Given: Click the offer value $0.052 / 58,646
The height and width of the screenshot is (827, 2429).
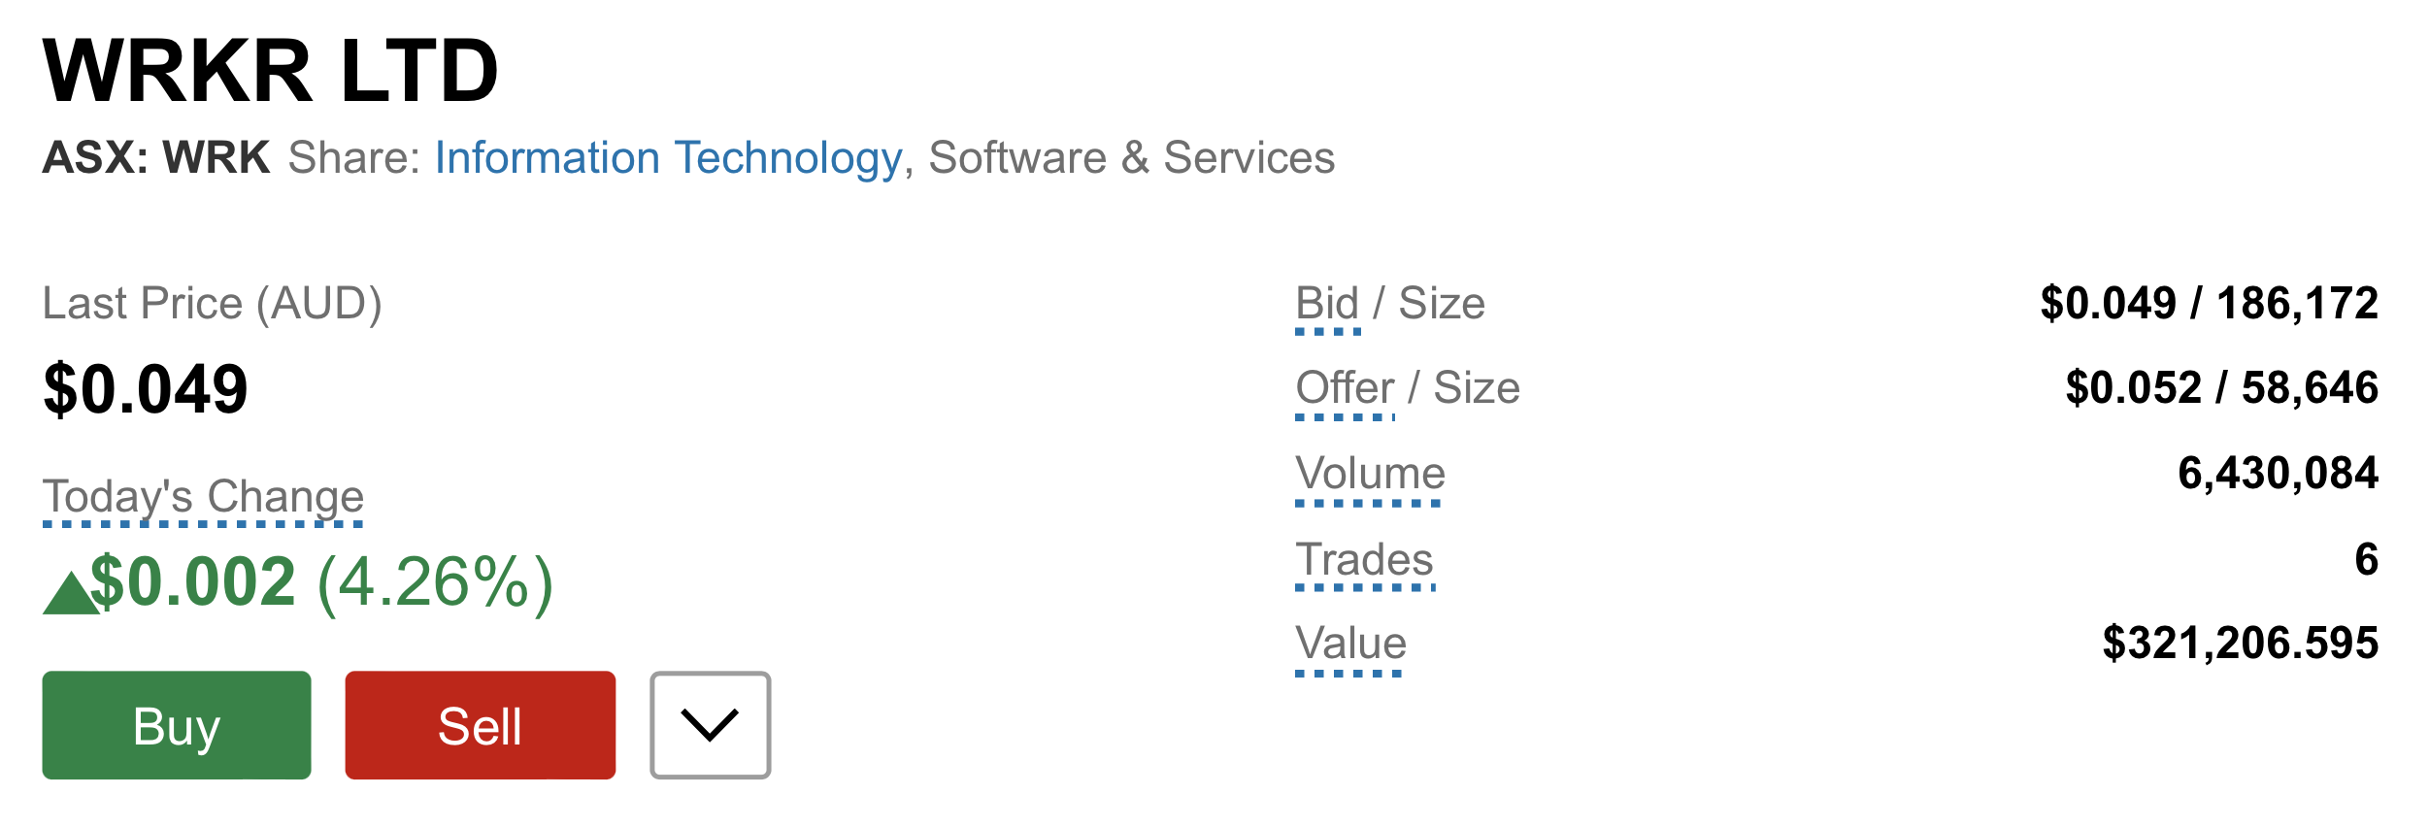Looking at the screenshot, I should tap(2221, 388).
